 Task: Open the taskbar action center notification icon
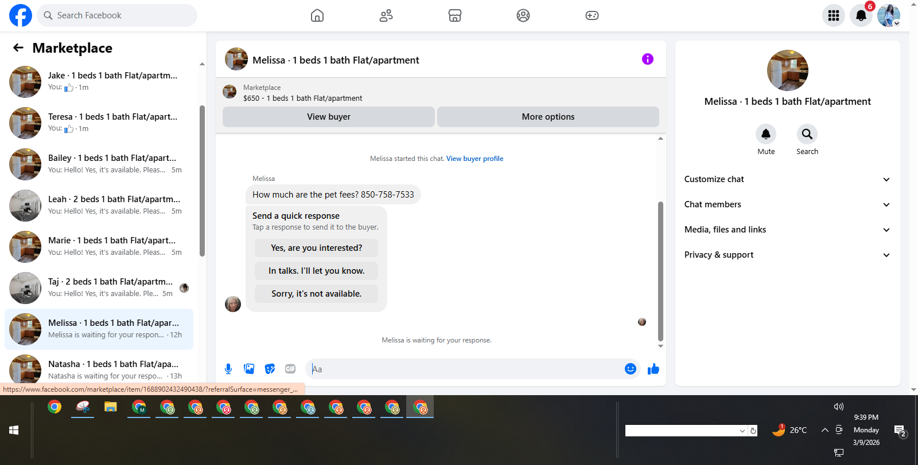click(900, 431)
